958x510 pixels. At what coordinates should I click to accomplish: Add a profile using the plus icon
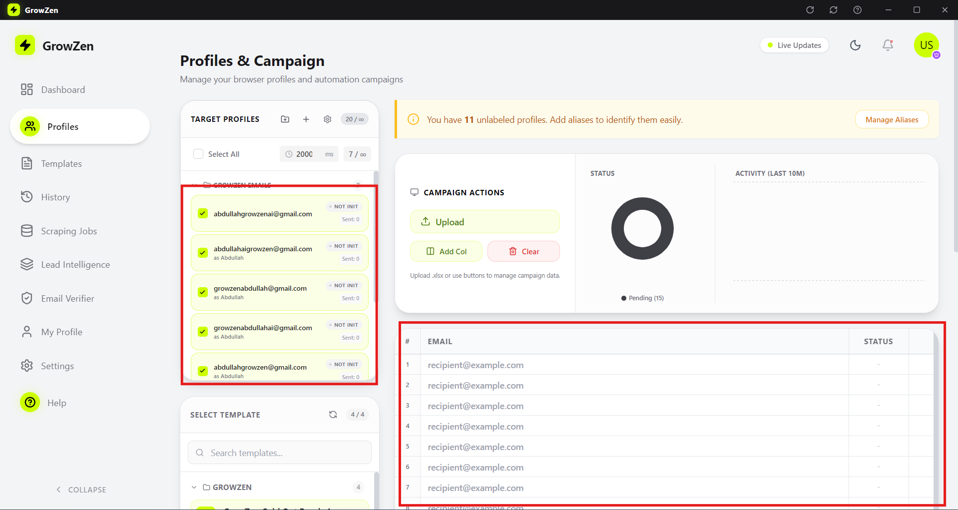click(x=306, y=119)
